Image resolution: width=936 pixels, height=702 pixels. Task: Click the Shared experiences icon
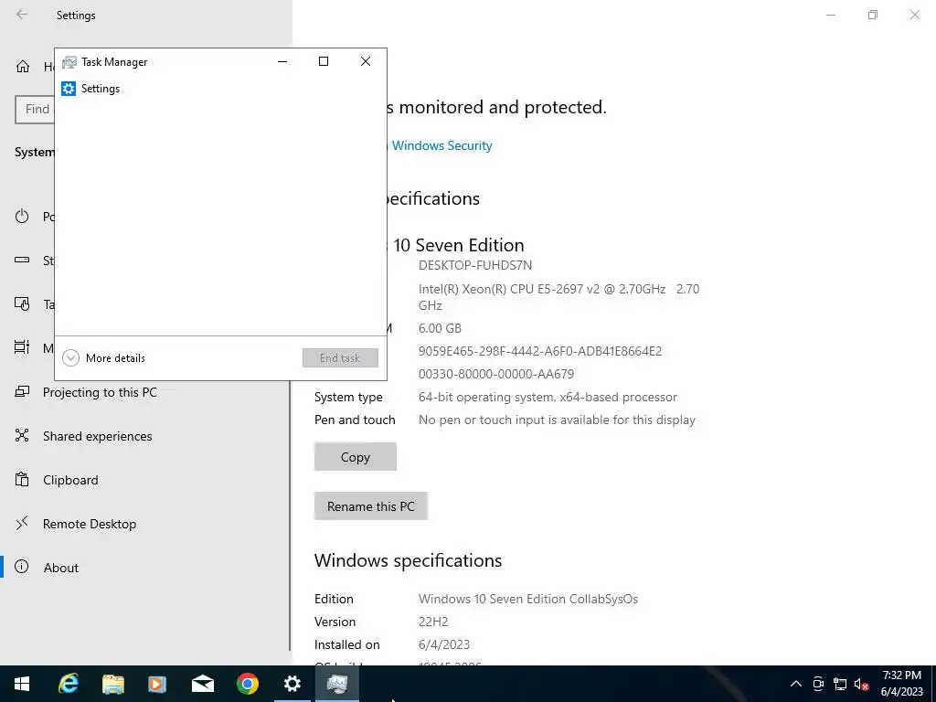(x=22, y=435)
